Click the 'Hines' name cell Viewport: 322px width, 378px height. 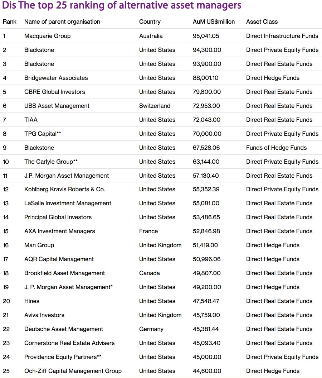click(x=32, y=301)
